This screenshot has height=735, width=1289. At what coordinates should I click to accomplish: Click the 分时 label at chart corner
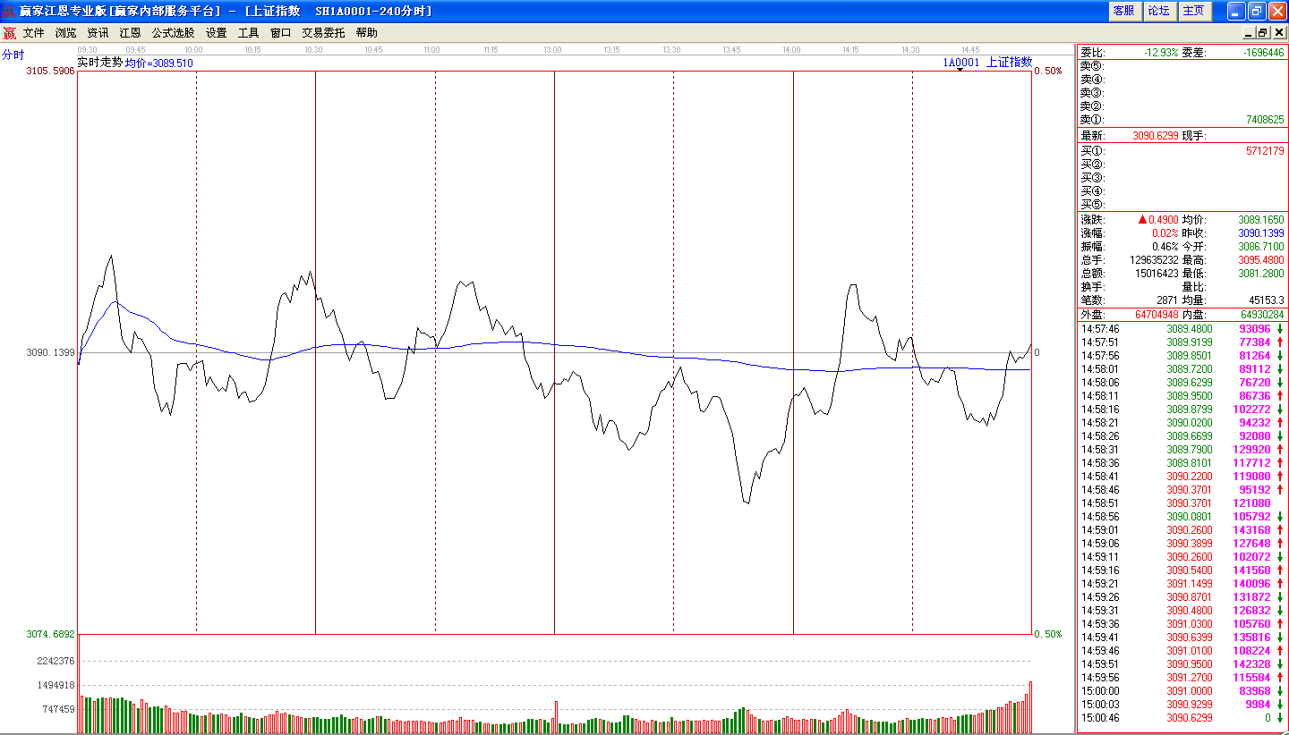pos(13,55)
